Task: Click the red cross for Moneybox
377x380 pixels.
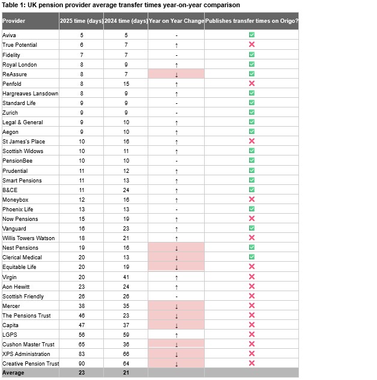Action: click(x=252, y=199)
